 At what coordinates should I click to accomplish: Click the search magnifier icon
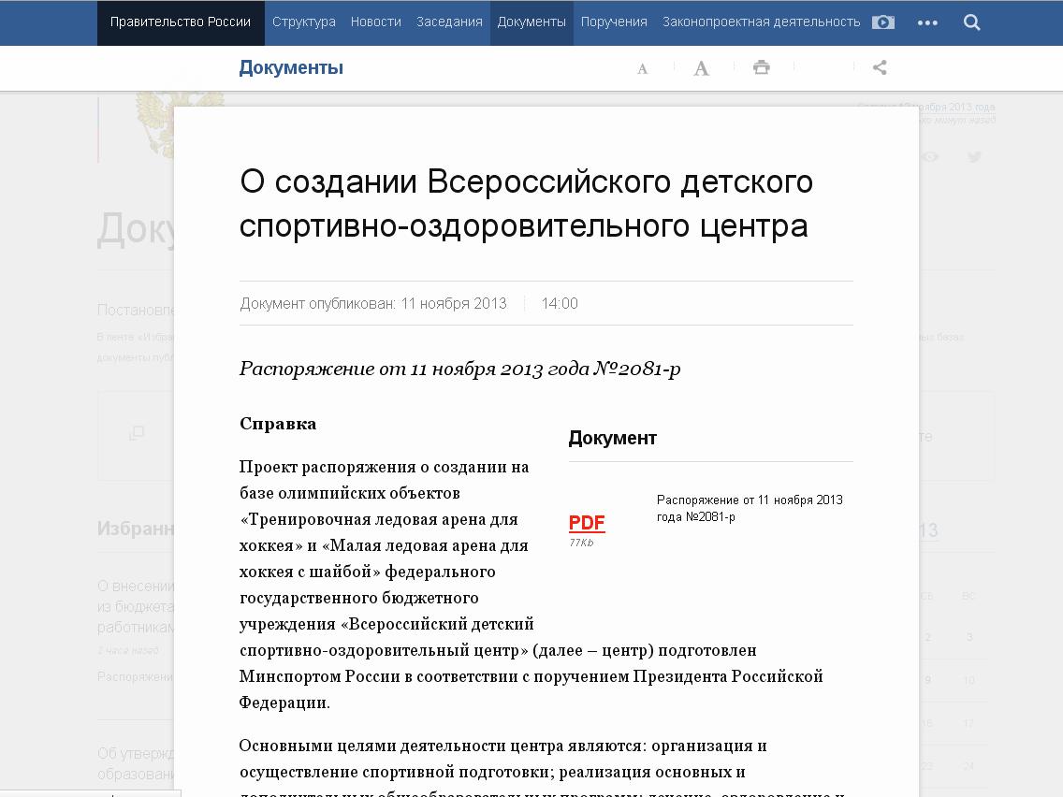pyautogui.click(x=971, y=22)
